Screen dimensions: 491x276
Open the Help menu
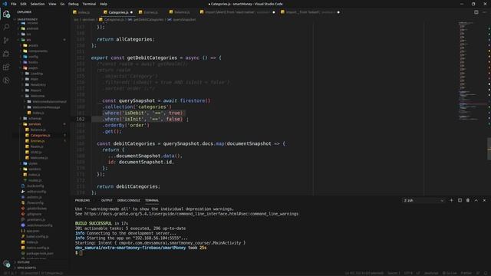click(104, 4)
